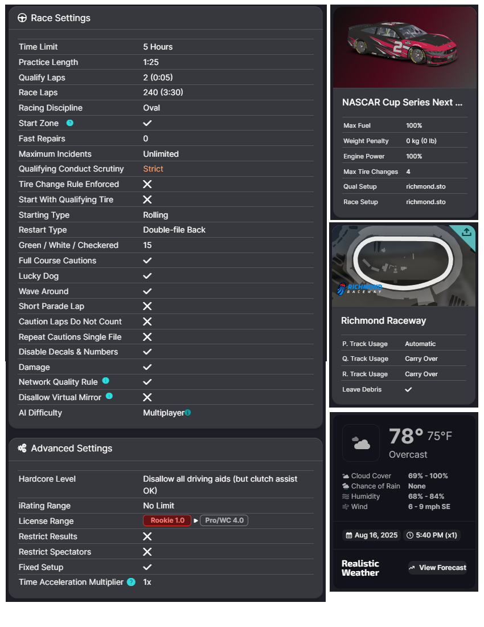Click the 5:40 PM time chip
The width and height of the screenshot is (484, 627).
click(x=432, y=535)
